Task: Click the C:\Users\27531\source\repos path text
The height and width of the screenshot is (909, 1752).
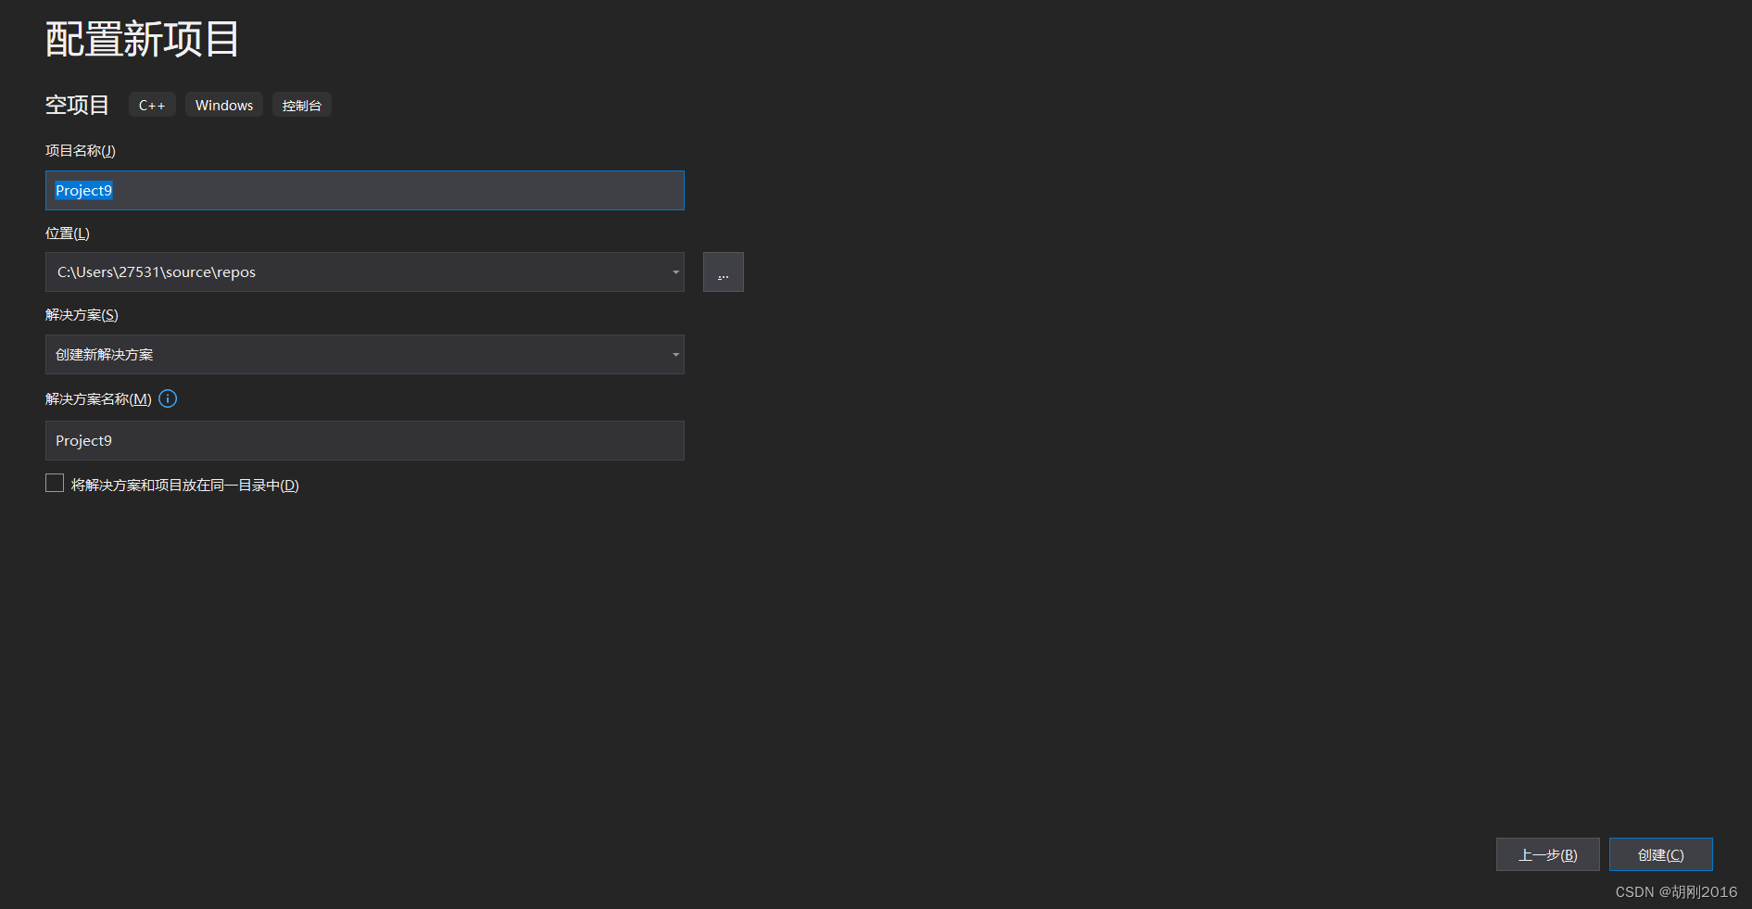Action: click(x=157, y=272)
